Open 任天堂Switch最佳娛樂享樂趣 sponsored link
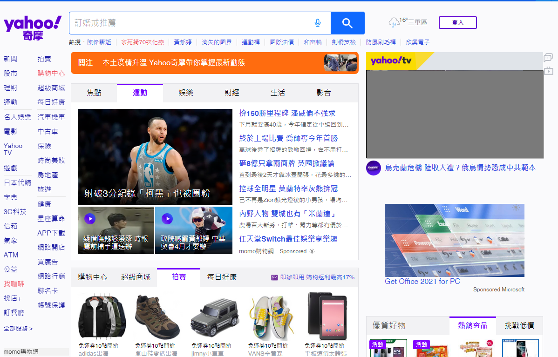558x357 pixels. pyautogui.click(x=288, y=239)
